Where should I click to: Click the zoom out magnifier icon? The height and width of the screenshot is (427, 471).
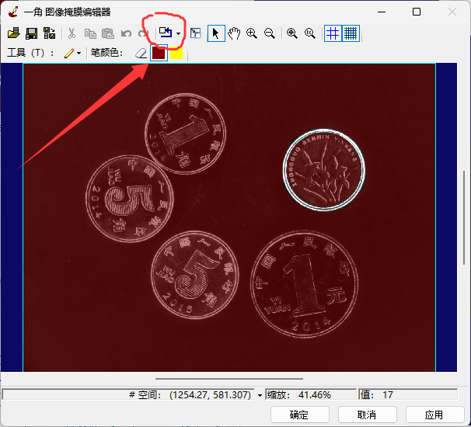click(x=270, y=33)
